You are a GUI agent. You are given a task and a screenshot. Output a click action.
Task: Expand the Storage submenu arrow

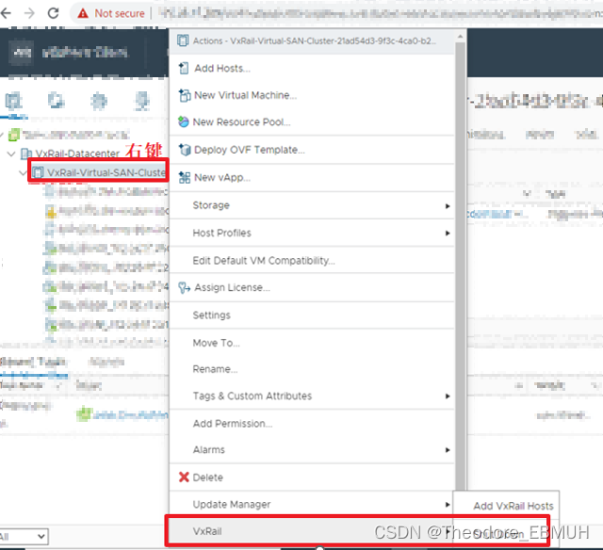448,206
